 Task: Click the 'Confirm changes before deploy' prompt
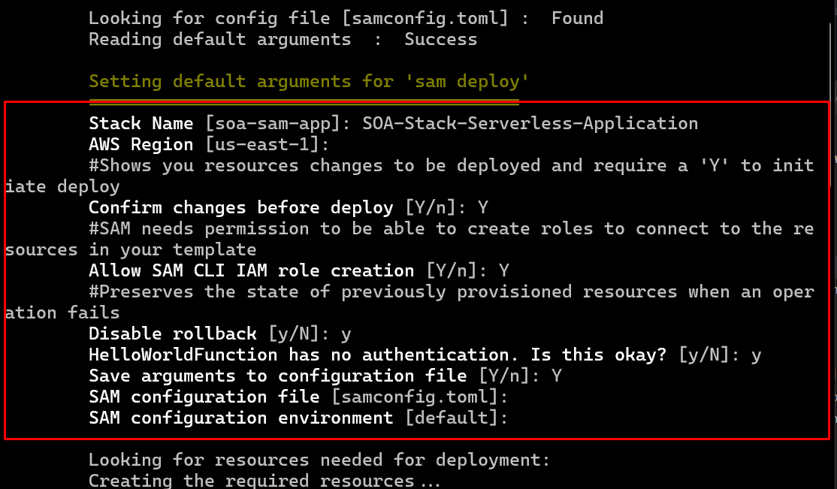click(240, 207)
